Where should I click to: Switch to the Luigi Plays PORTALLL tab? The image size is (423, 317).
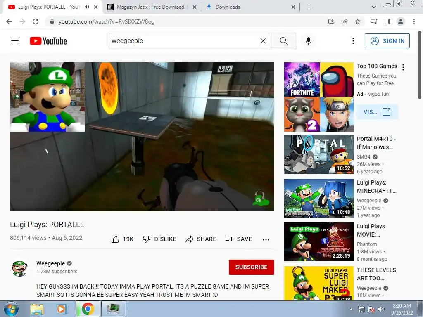[x=49, y=7]
